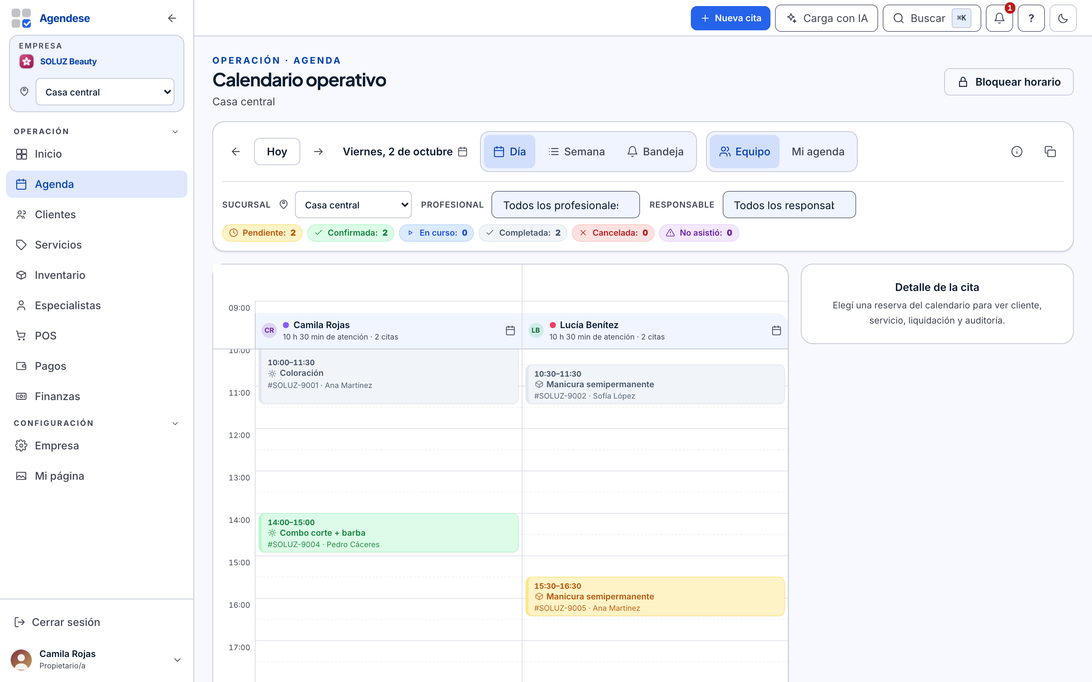Open Todos los profesionales dropdown
The height and width of the screenshot is (682, 1092).
(x=565, y=205)
